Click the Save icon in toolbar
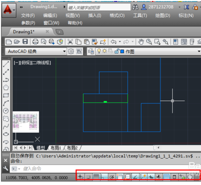Viewport: 201px width, 185px height. click(25, 41)
